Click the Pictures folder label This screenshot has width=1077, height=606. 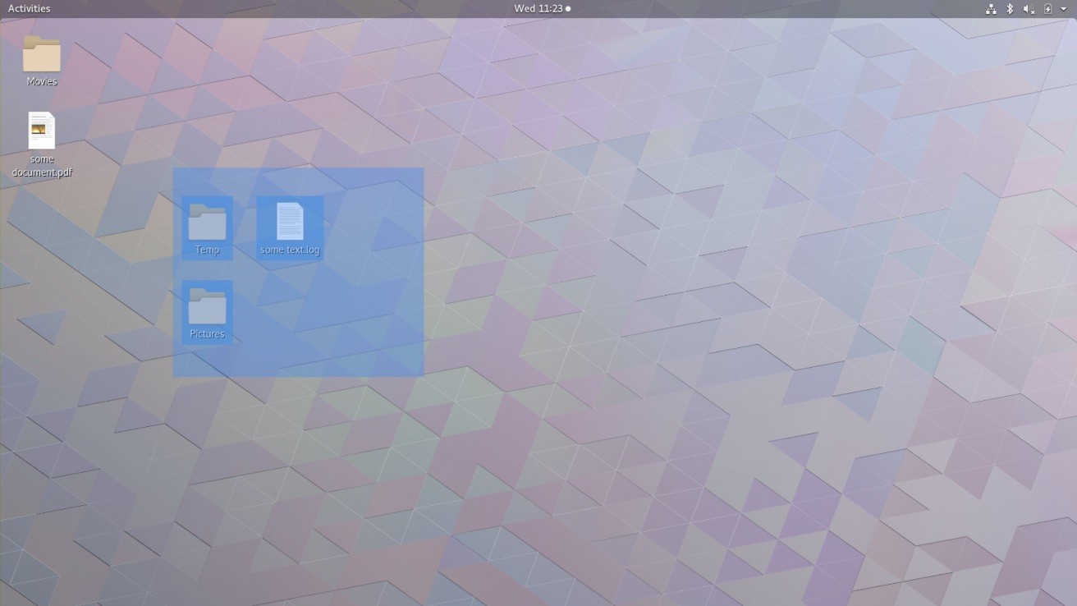(207, 334)
